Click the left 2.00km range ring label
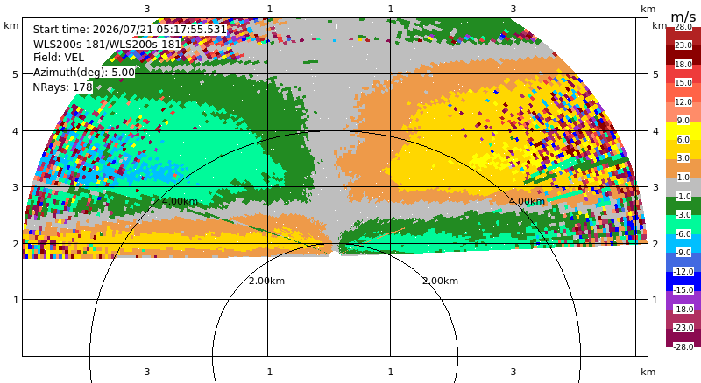This screenshot has width=701, height=383. [x=266, y=281]
